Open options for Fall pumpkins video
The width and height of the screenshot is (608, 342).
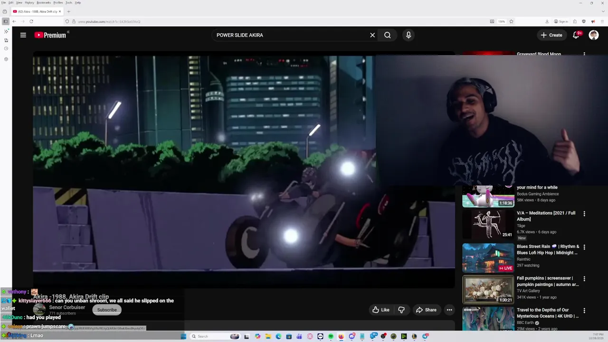pyautogui.click(x=584, y=279)
